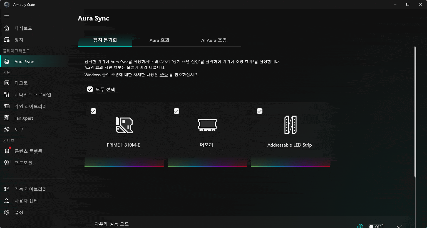Click the vertical scrollbar on the right
This screenshot has width=427, height=228.
click(x=415, y=112)
